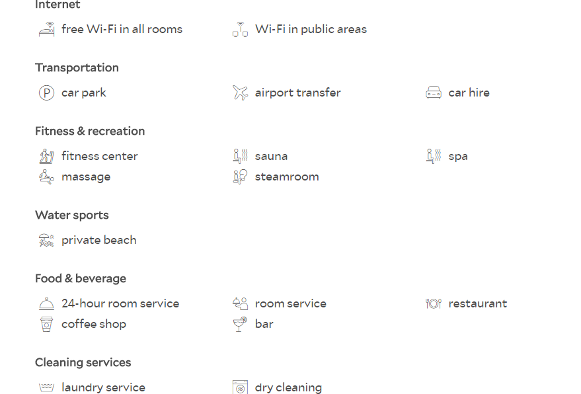581x394 pixels.
Task: Select the 24-hour room service cloche icon
Action: coord(47,303)
